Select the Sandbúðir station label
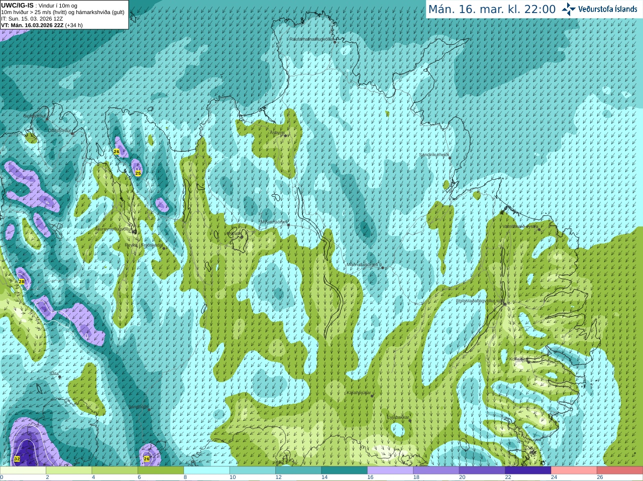This screenshot has height=481, width=643. 138,407
